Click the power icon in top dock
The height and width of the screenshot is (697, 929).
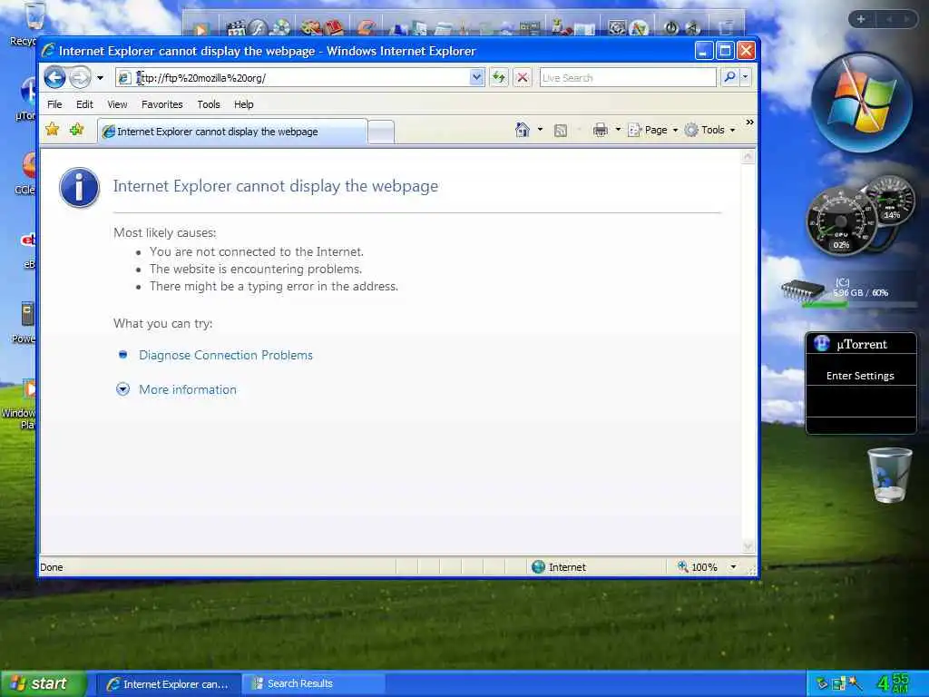click(670, 27)
